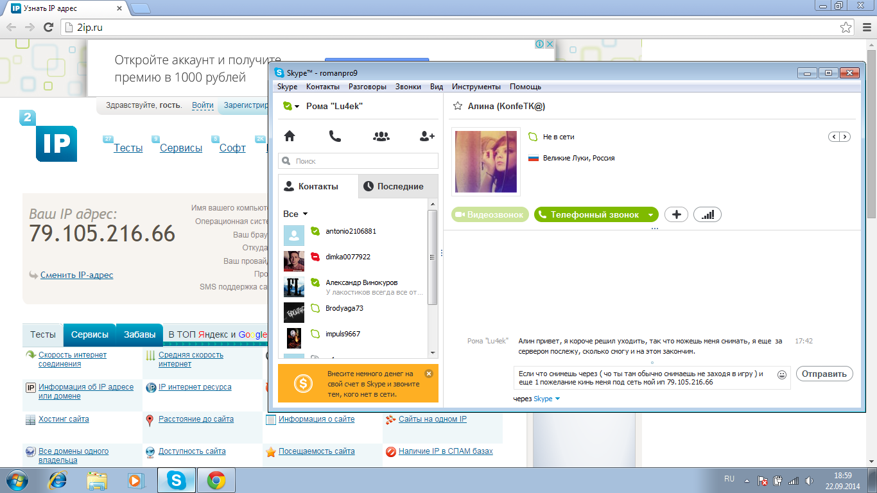Open Skype home view via house icon

click(290, 136)
